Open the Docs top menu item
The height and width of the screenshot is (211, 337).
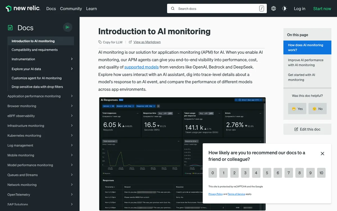click(x=51, y=9)
